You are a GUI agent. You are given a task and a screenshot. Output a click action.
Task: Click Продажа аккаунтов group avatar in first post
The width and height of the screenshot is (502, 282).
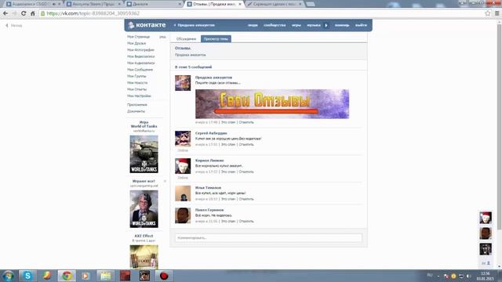click(x=183, y=83)
